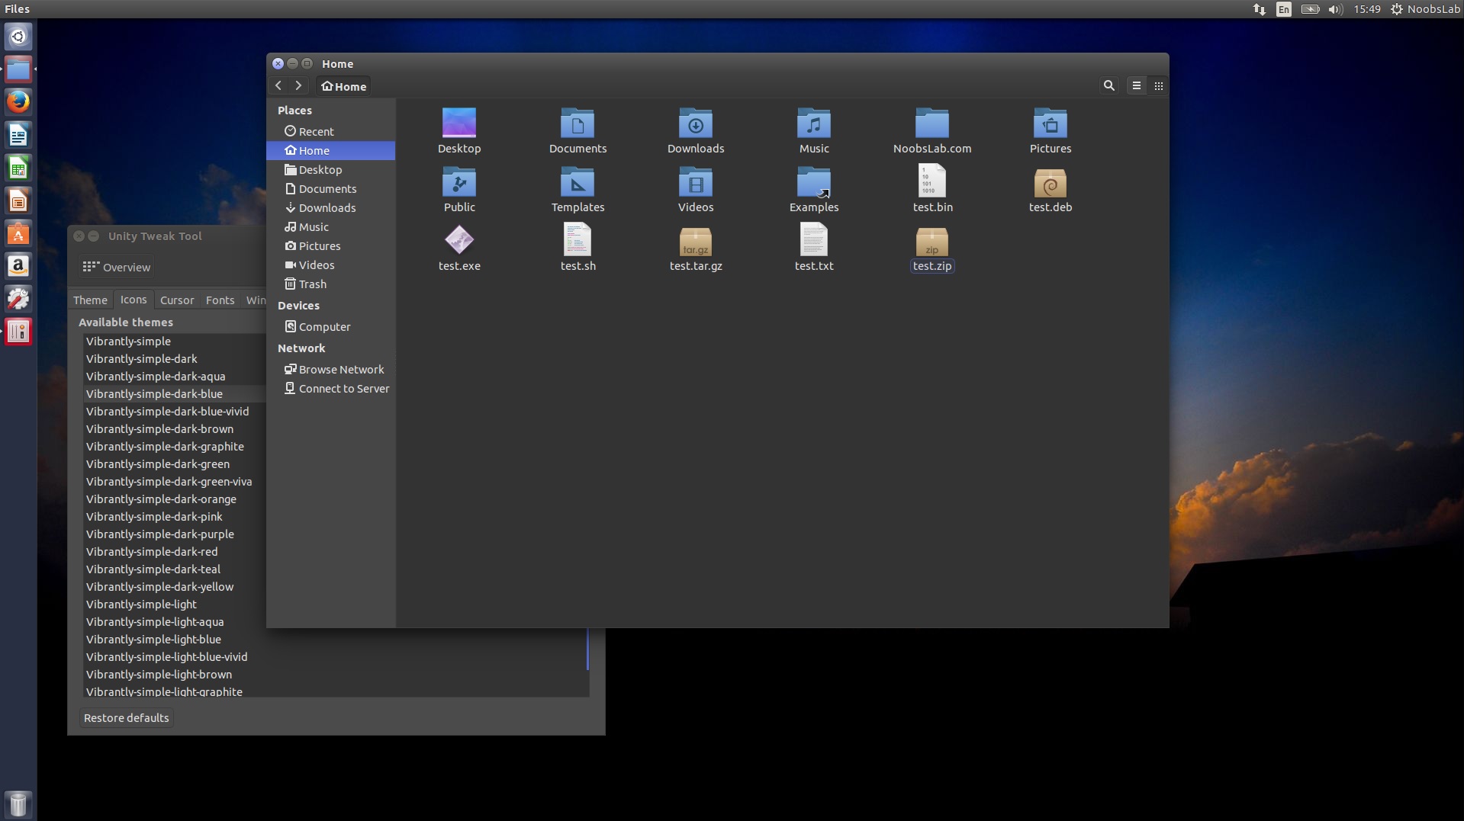Select the test.sh script icon
Image resolution: width=1464 pixels, height=821 pixels.
[x=578, y=239]
